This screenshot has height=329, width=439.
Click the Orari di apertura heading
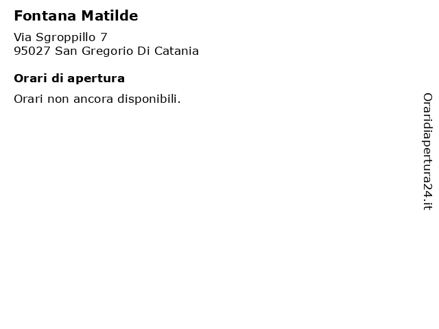pos(69,79)
